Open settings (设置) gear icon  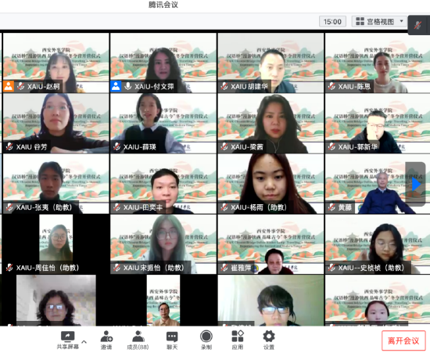tap(269, 340)
